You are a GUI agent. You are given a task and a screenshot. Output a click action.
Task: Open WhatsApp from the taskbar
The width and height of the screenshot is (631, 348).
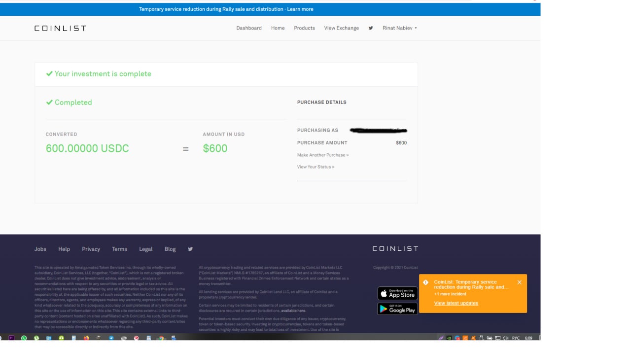point(24,338)
